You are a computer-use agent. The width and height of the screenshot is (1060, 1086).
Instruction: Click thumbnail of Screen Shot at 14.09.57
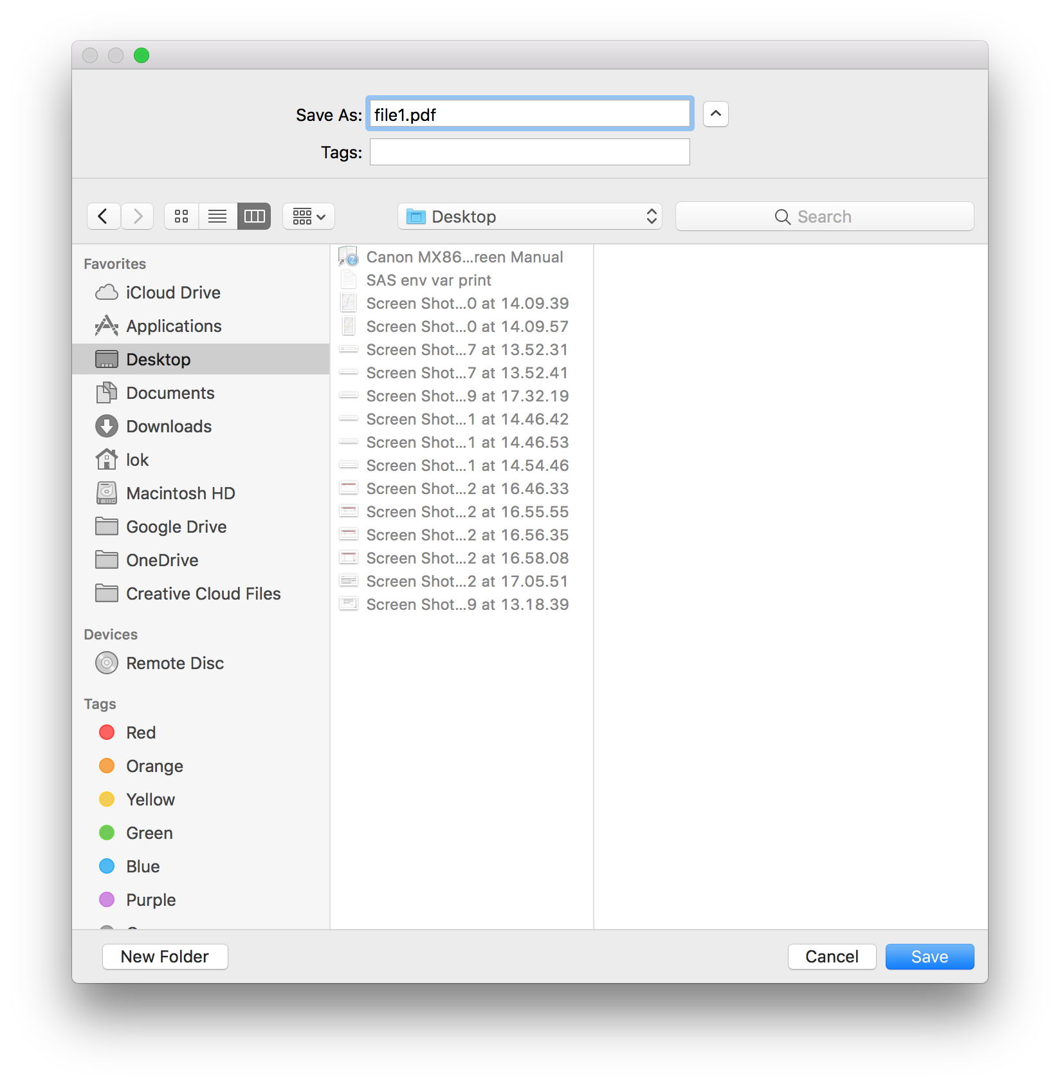pyautogui.click(x=349, y=326)
